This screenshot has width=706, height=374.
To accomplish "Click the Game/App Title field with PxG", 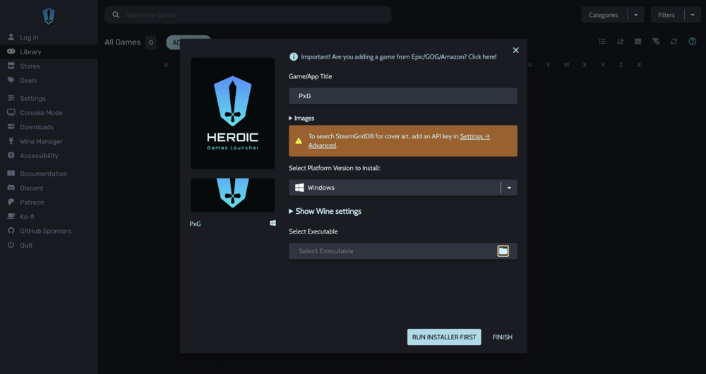I will click(403, 96).
